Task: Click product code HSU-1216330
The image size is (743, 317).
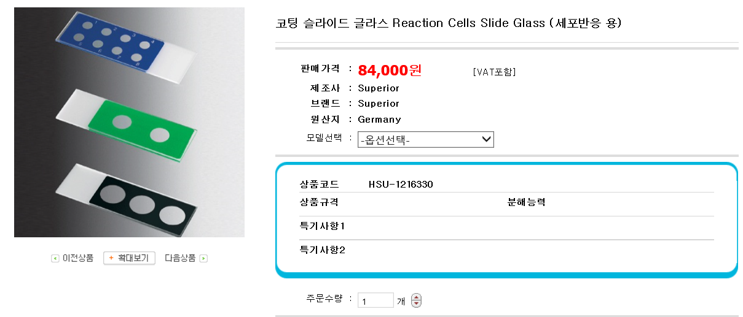Action: [x=401, y=184]
